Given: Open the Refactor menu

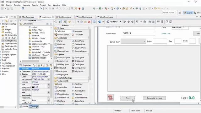Looking at the screenshot, I should [17, 5].
